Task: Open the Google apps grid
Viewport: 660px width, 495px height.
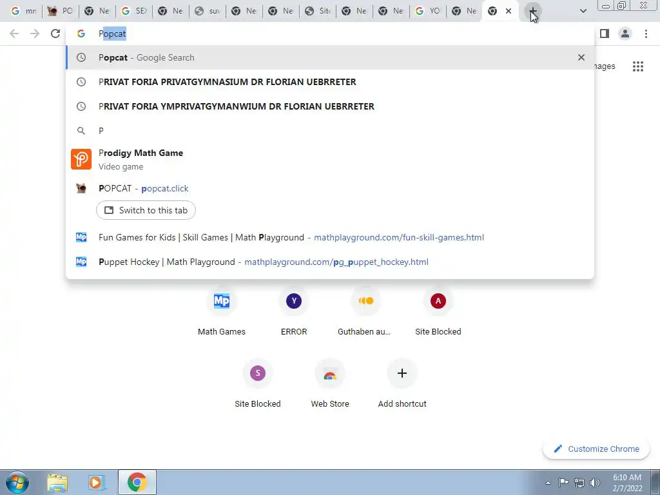Action: (638, 66)
